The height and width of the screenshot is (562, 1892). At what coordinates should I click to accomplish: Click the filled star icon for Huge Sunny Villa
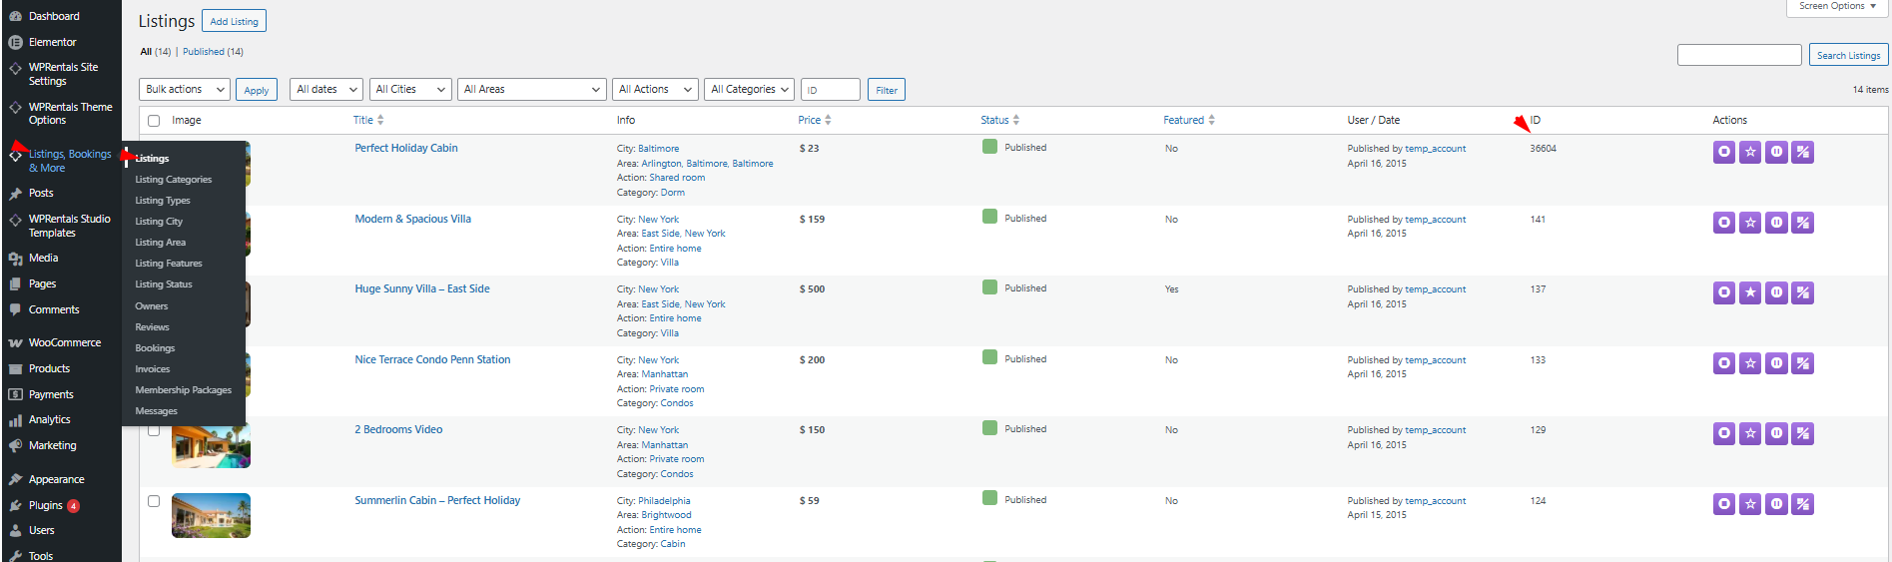(1750, 293)
